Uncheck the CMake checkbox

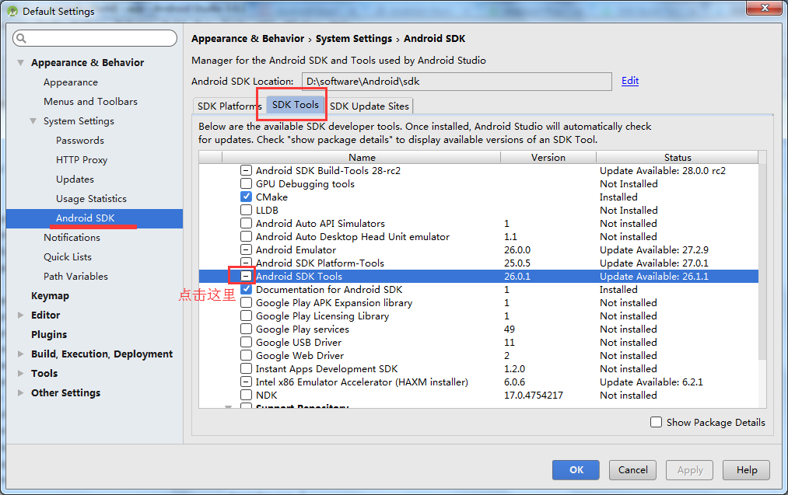pyautogui.click(x=246, y=197)
